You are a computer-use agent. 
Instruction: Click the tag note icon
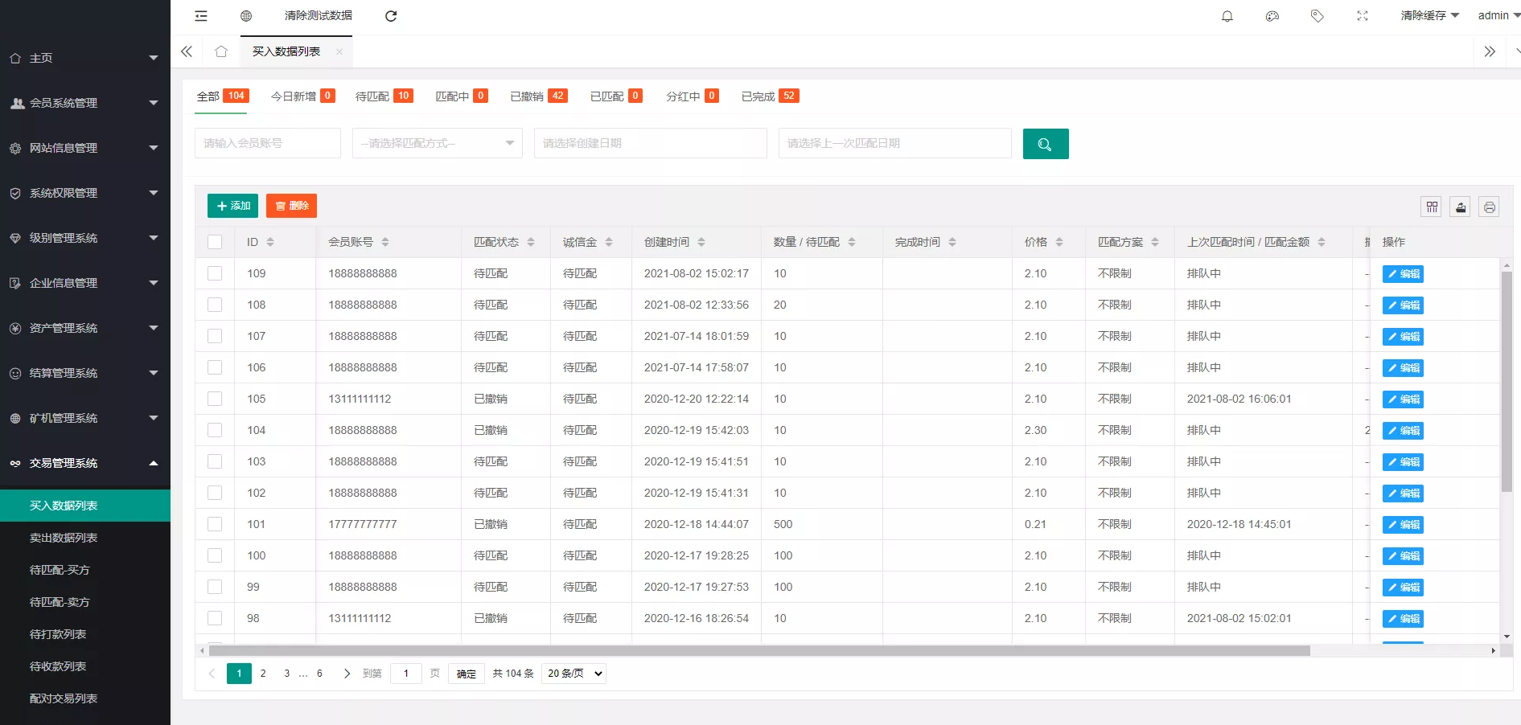click(1318, 16)
